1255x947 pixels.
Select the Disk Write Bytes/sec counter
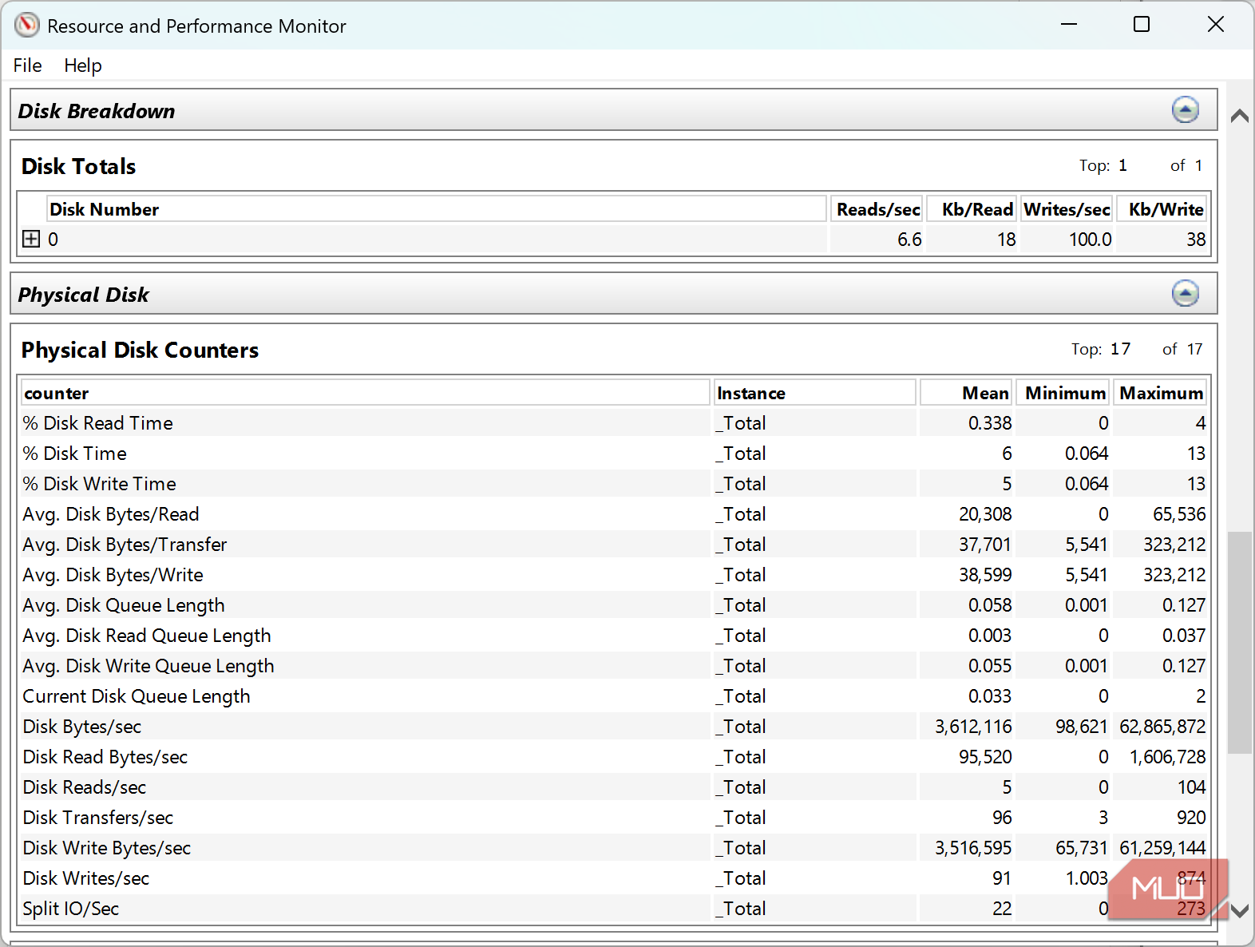[x=107, y=848]
